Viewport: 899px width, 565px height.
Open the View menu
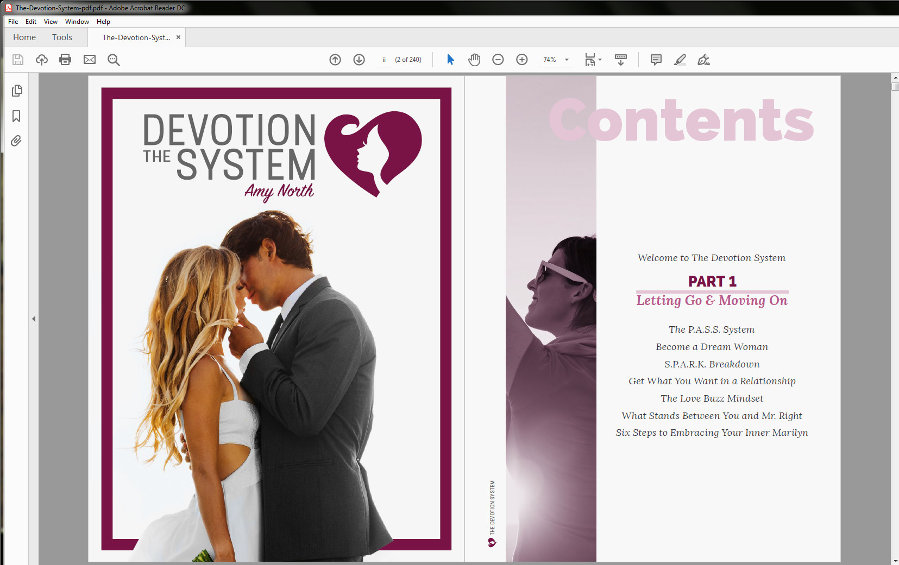pos(51,22)
